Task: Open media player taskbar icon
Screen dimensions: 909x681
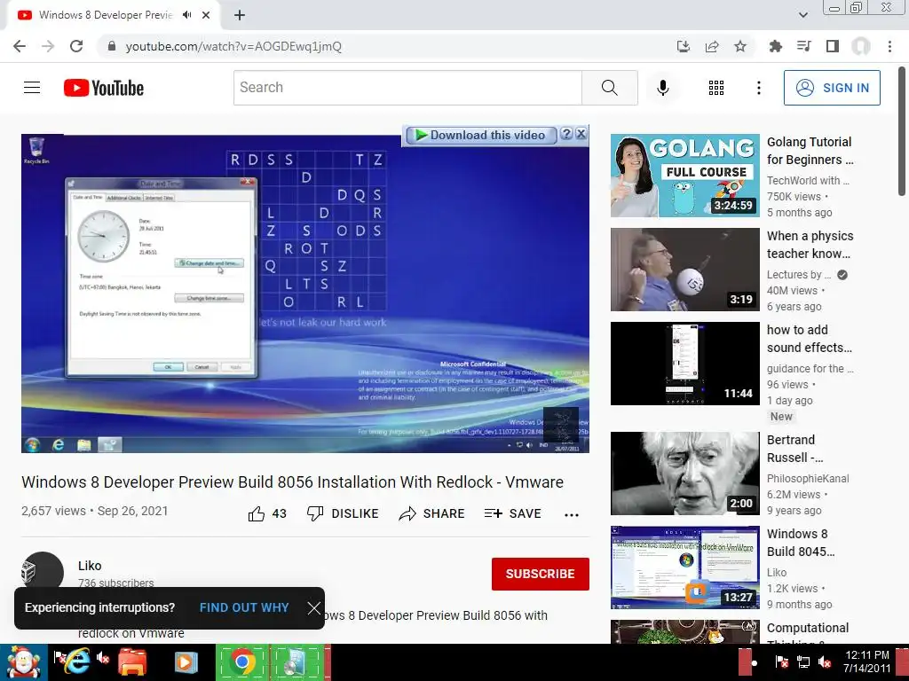Action: [x=186, y=662]
